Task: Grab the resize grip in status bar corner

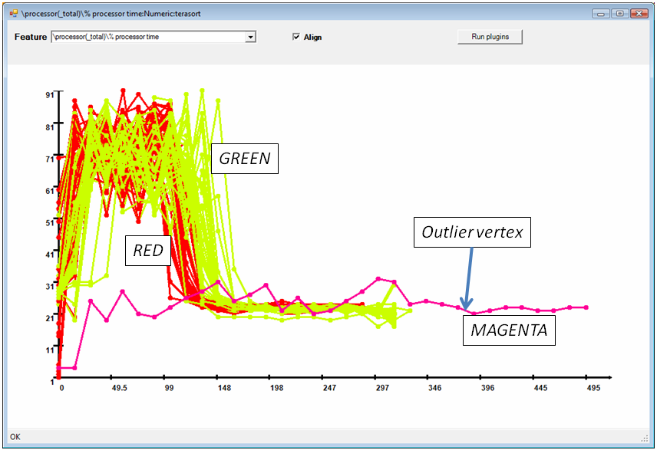Action: tap(645, 438)
